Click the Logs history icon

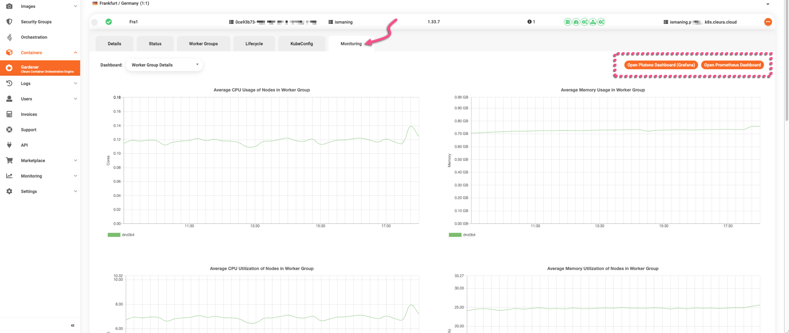coord(9,83)
